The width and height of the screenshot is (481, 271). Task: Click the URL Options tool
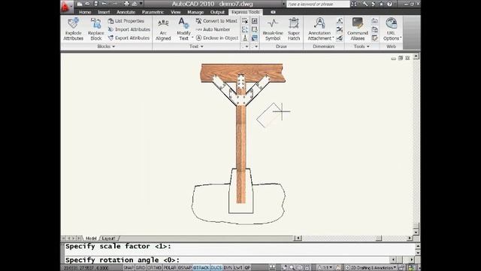click(391, 29)
